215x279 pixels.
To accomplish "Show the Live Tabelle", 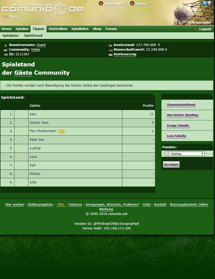I will [176, 136].
